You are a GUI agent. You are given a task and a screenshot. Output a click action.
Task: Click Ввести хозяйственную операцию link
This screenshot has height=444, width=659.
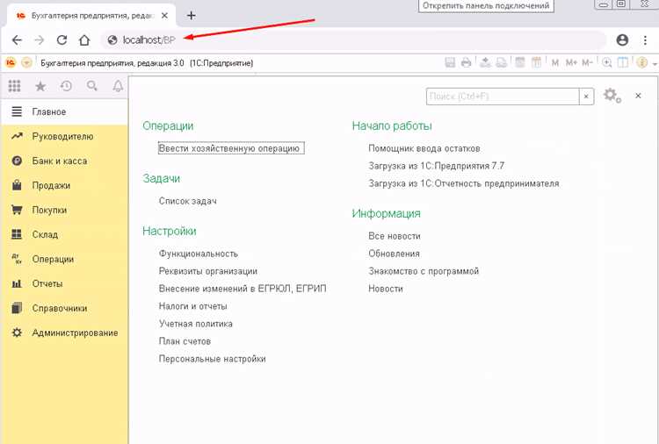pos(231,148)
